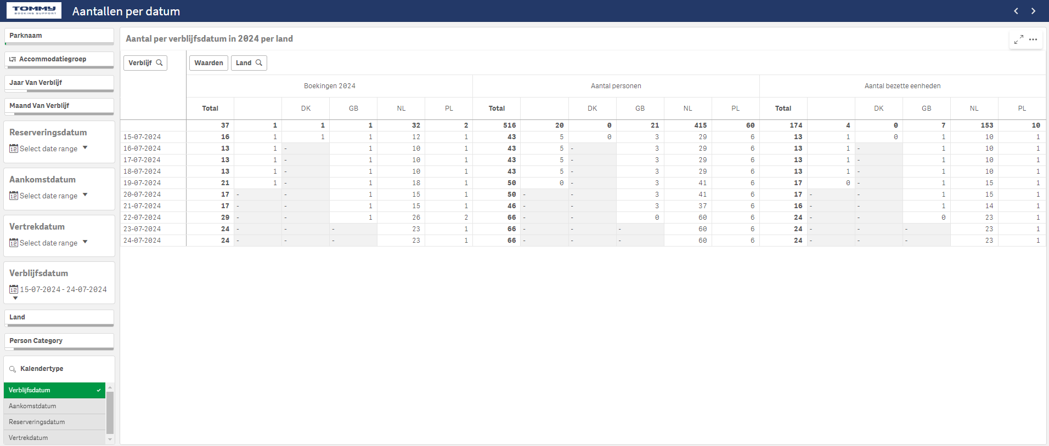Open the Vertrekdatum date range dropdown arrow
The image size is (1049, 446).
click(85, 242)
